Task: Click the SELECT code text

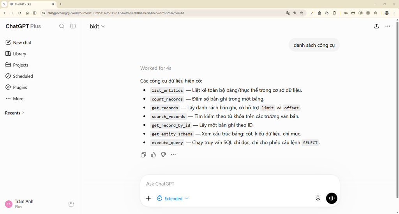Action: pos(310,142)
